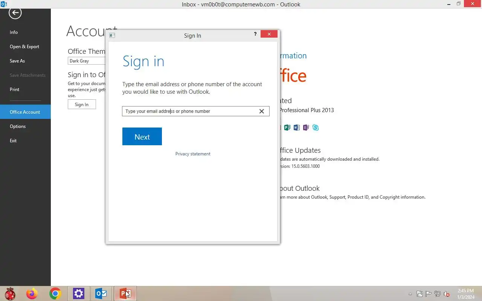Click the help question mark in Sign In dialog

click(x=255, y=34)
